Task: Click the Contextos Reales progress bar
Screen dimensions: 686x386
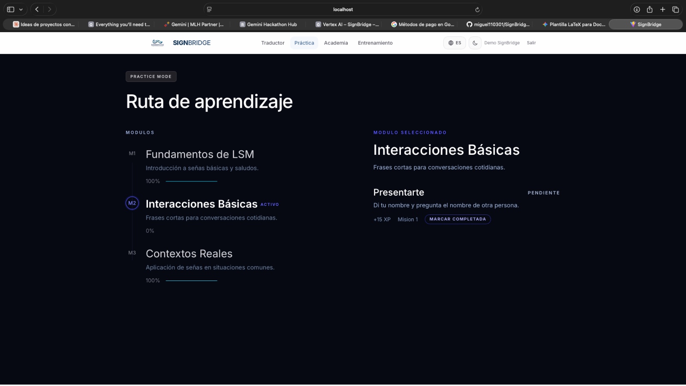Action: tap(191, 281)
